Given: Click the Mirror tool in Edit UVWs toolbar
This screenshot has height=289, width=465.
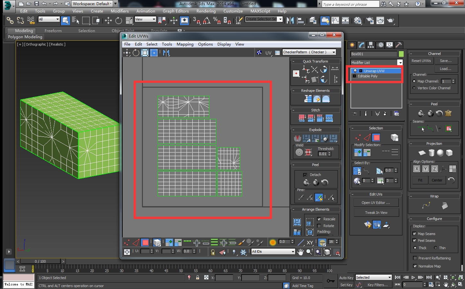Looking at the screenshot, I should (x=166, y=53).
